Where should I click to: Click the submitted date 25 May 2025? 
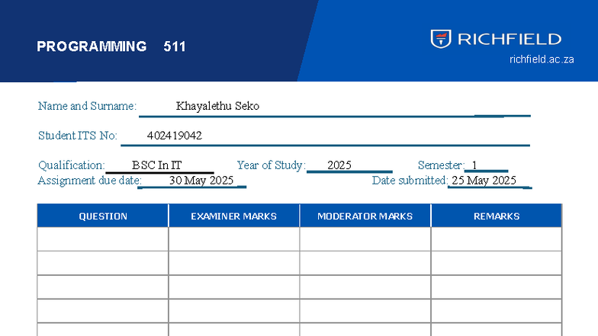[x=484, y=181]
